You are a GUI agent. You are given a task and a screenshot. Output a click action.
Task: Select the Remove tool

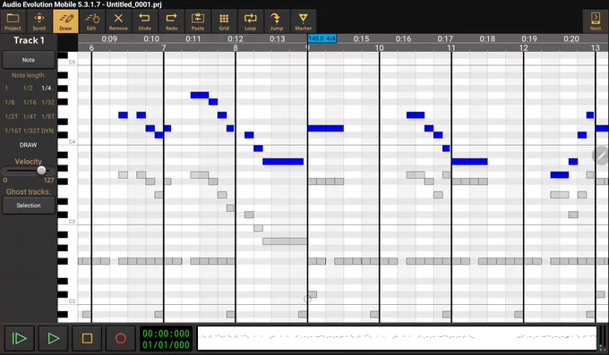pyautogui.click(x=118, y=21)
